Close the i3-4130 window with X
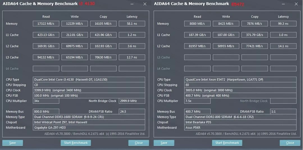303x150 pixels. (x=145, y=4)
